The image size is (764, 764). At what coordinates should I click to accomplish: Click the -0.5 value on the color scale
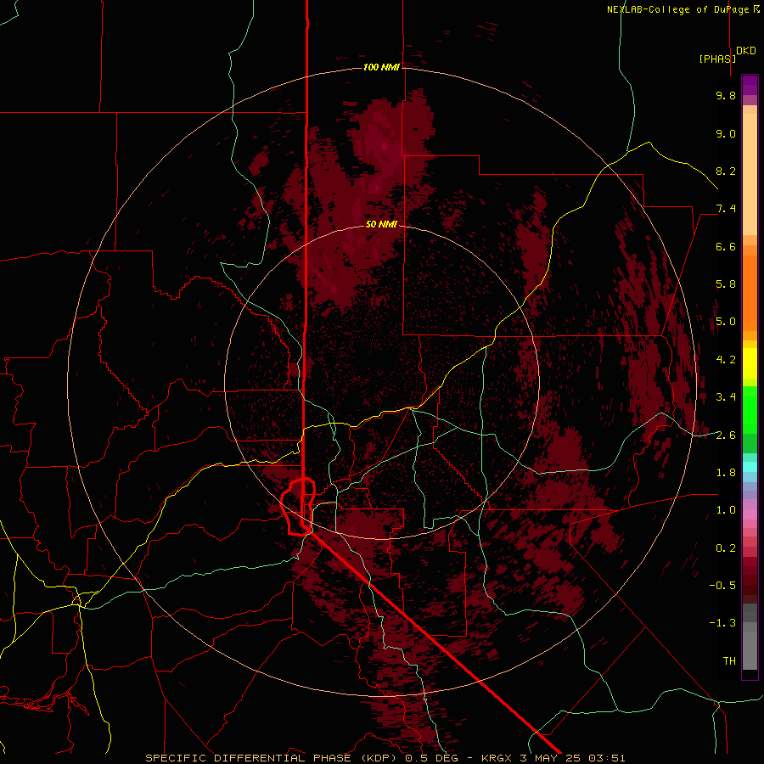point(722,586)
